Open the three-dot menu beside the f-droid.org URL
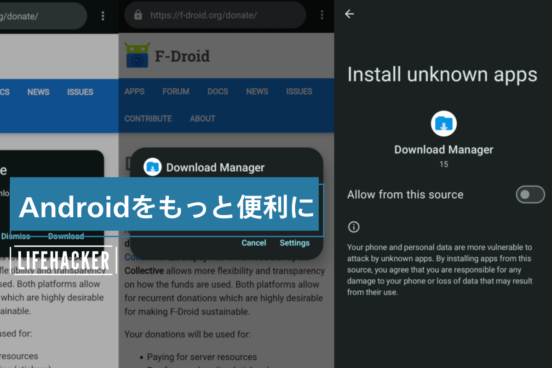 (x=322, y=15)
